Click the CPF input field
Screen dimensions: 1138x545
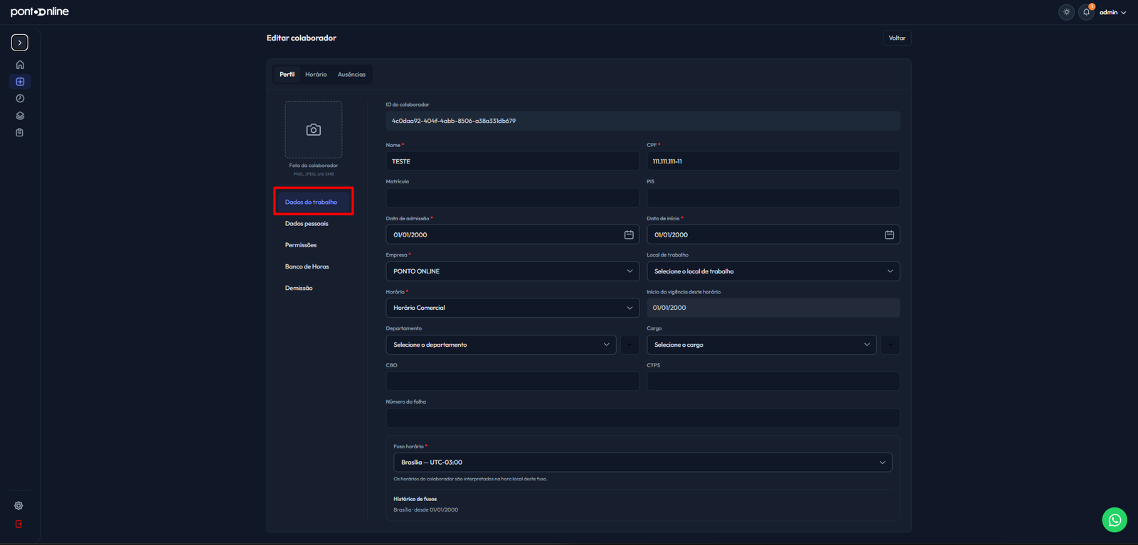click(x=773, y=161)
